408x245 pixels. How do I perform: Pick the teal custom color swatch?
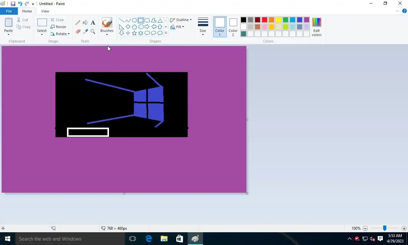coord(244,34)
